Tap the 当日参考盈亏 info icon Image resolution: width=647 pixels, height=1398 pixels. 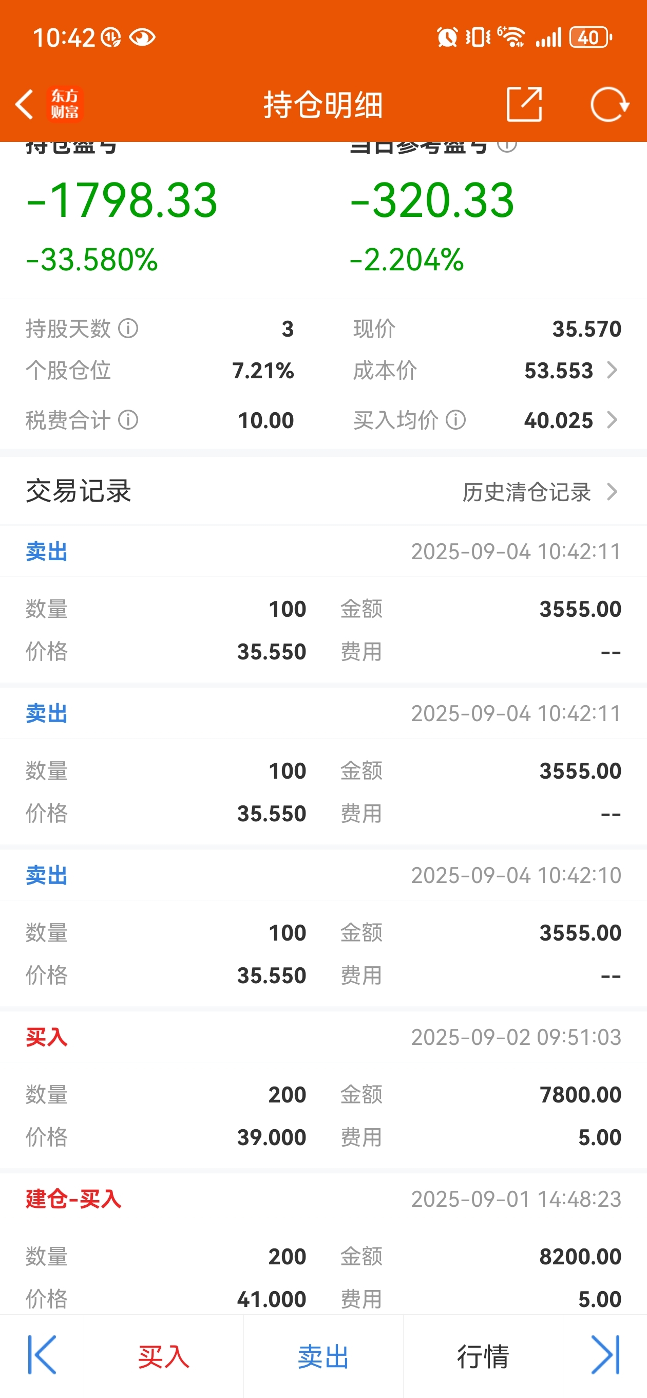(507, 145)
